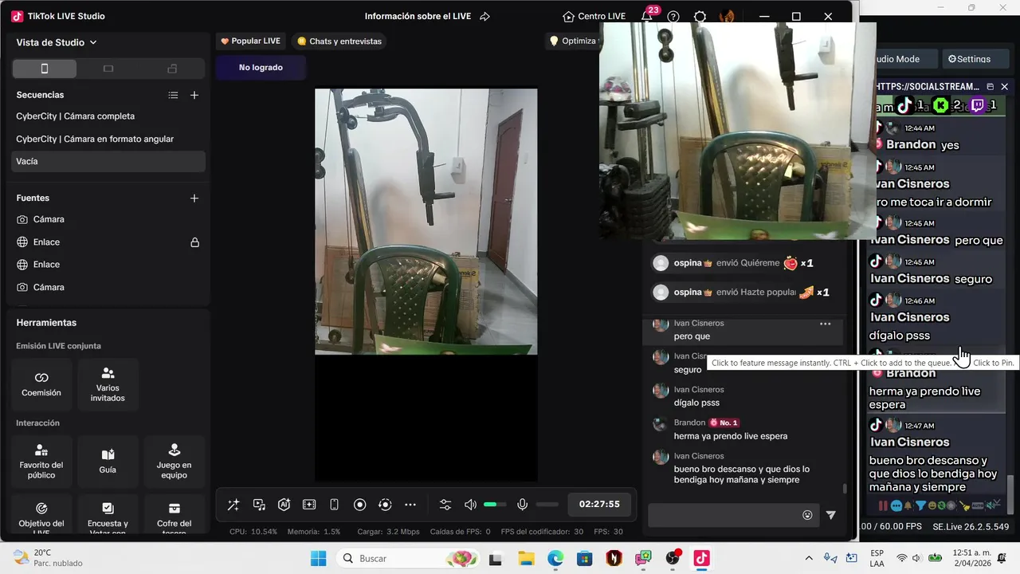Open the media and music player tool
Screen dimensions: 1020x574
[259, 505]
